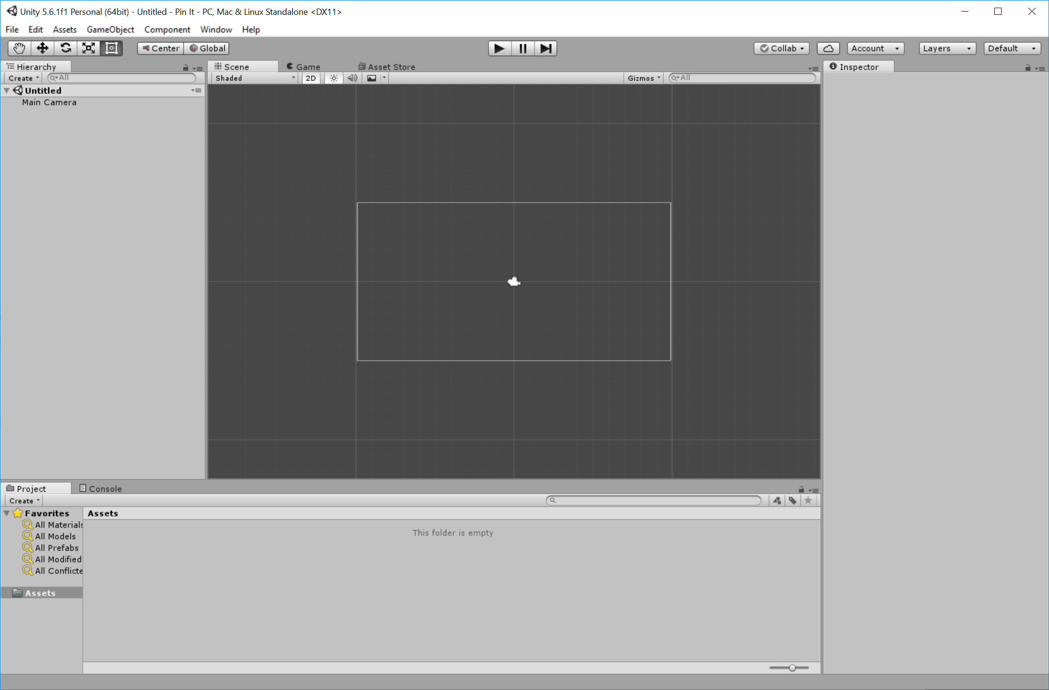Mute scene view audio
Image resolution: width=1049 pixels, height=690 pixels.
click(x=352, y=78)
